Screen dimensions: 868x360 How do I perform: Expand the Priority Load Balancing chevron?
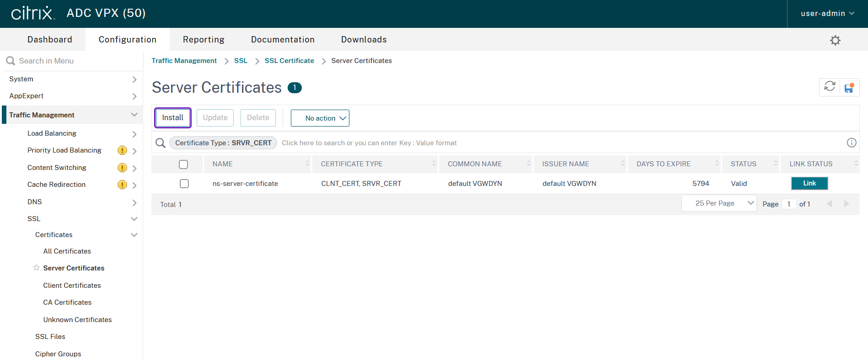coord(134,151)
